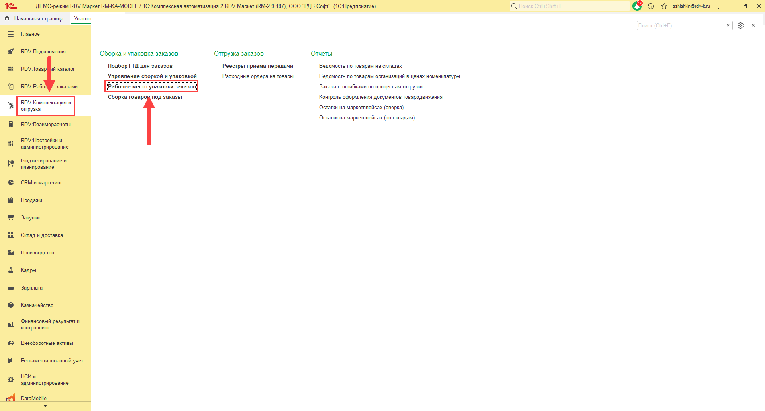This screenshot has height=411, width=765.
Task: Click the Внеоборотные активы car icon
Action: pyautogui.click(x=11, y=343)
